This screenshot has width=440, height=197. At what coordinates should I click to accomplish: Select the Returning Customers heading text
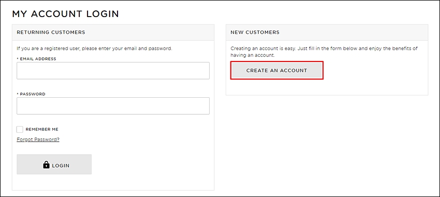click(51, 32)
